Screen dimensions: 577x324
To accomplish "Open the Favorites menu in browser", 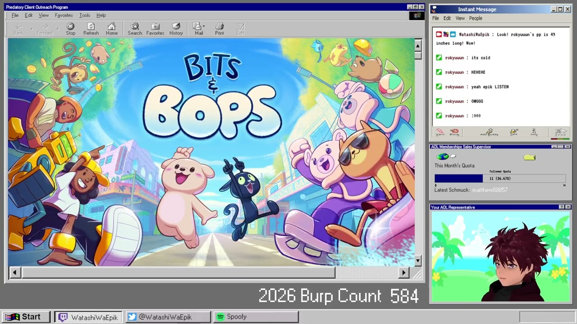I will 64,15.
